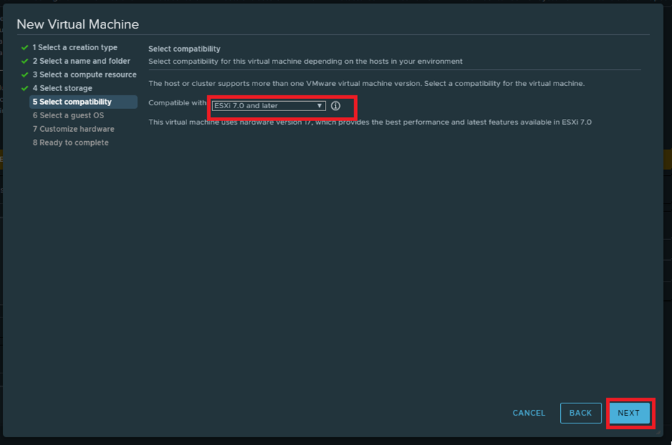Click green checkmark beside compute resource step
Image resolution: width=672 pixels, height=445 pixels.
(25, 75)
